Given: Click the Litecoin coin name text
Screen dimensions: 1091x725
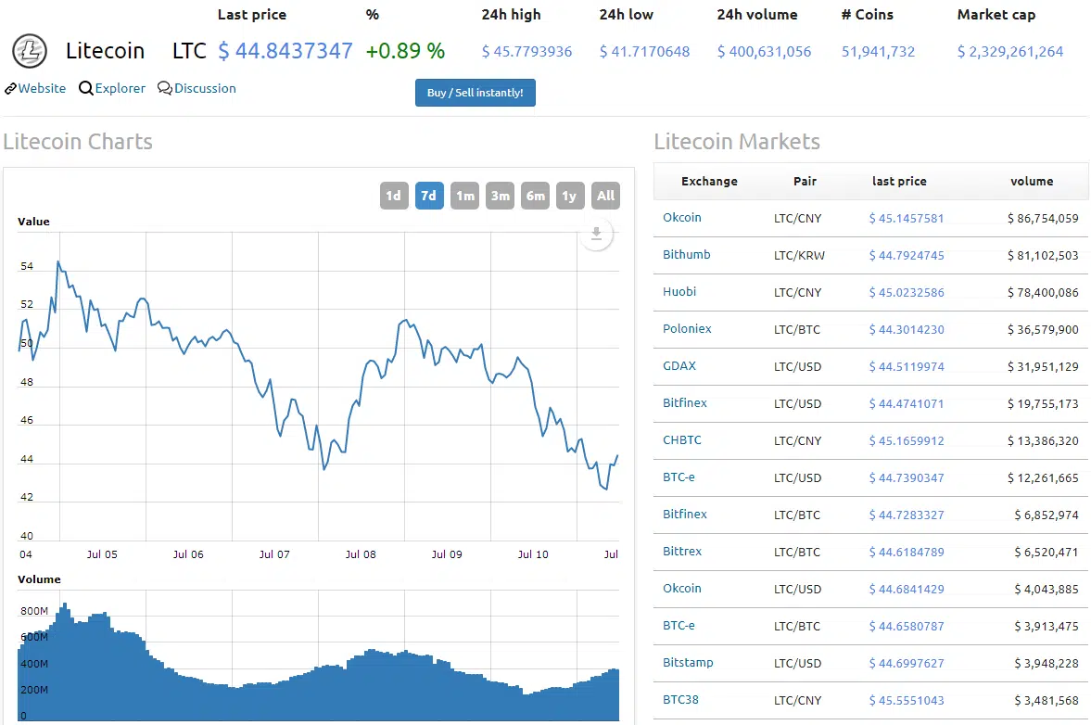Looking at the screenshot, I should click(x=105, y=51).
